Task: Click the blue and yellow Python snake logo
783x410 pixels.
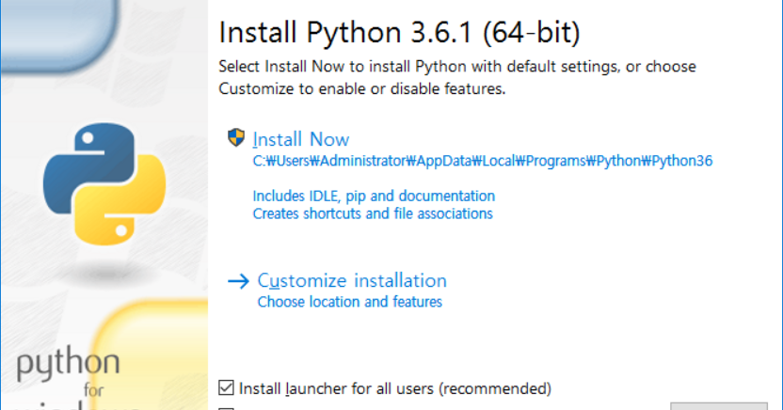Action: click(104, 184)
